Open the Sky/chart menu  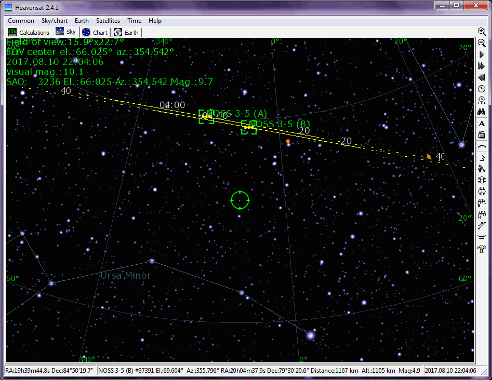tap(55, 21)
